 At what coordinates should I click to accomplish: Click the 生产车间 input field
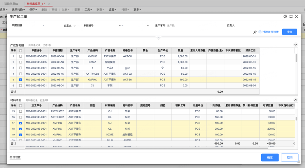coord(193,25)
